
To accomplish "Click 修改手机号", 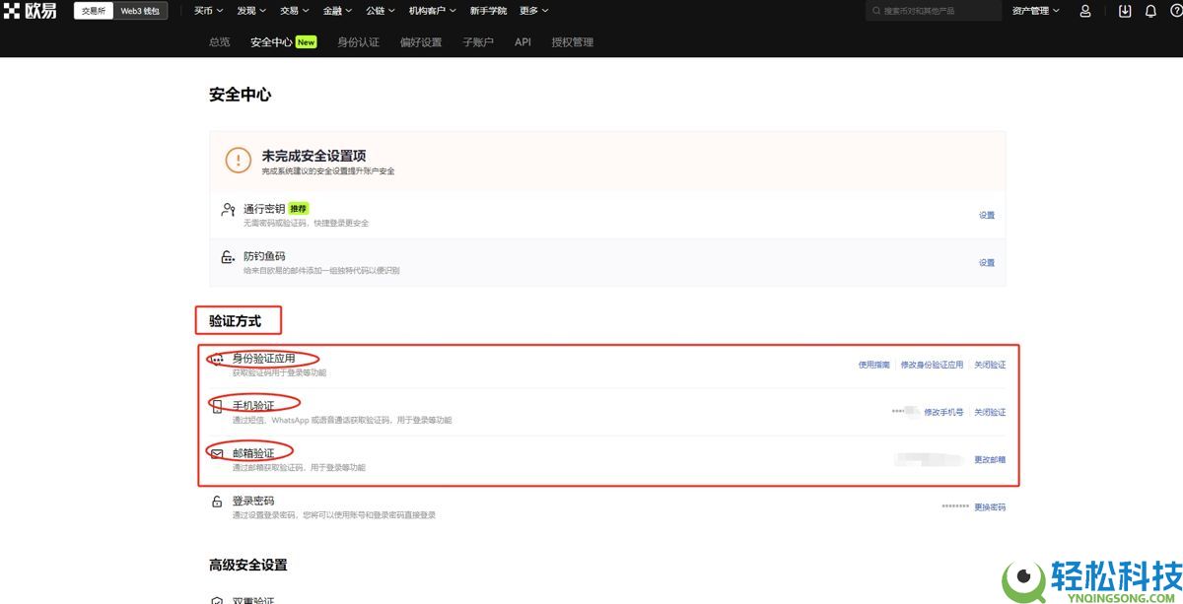I will [x=944, y=412].
